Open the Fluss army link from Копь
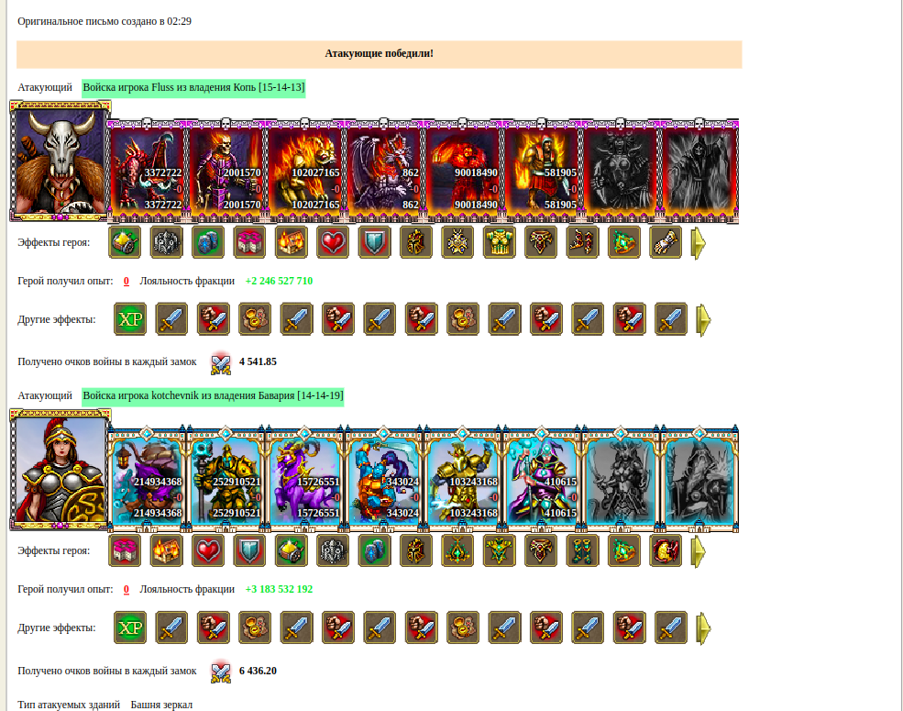The width and height of the screenshot is (903, 711). [x=193, y=87]
